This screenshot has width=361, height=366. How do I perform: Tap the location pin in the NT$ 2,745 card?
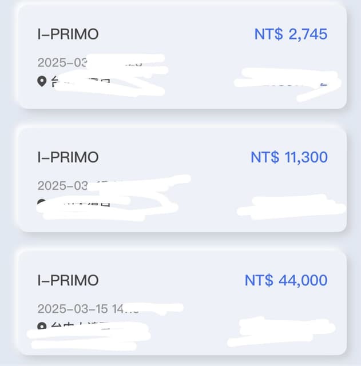pyautogui.click(x=42, y=81)
